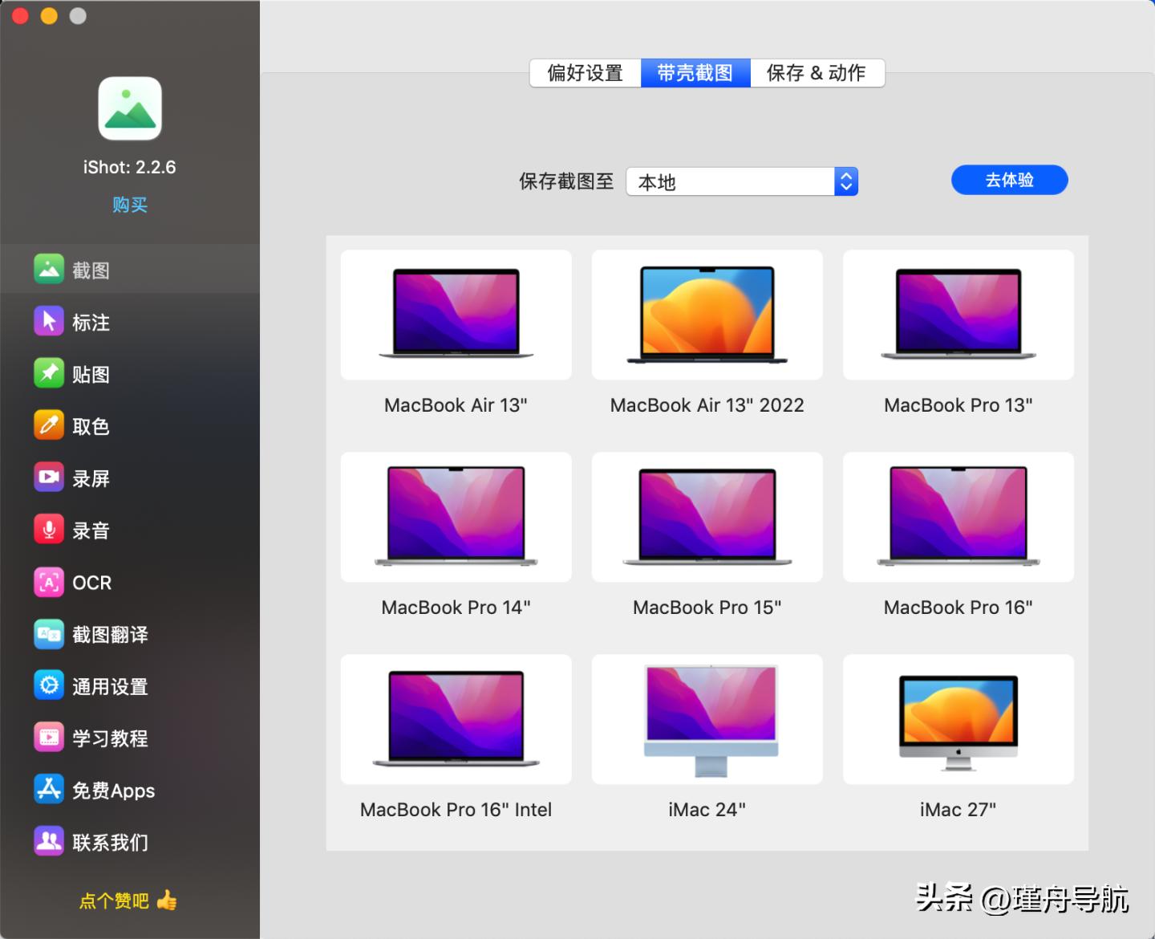This screenshot has width=1155, height=939.
Task: Start the 录屏 (Screen Recording) tool
Action: point(91,478)
